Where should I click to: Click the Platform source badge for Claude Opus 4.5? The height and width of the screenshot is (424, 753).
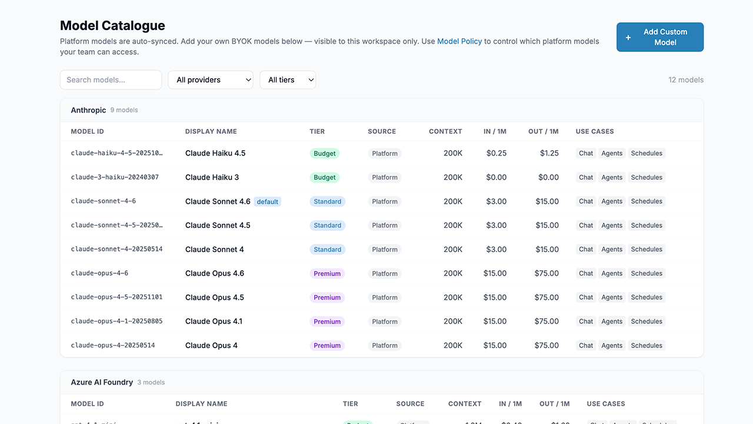tap(385, 298)
